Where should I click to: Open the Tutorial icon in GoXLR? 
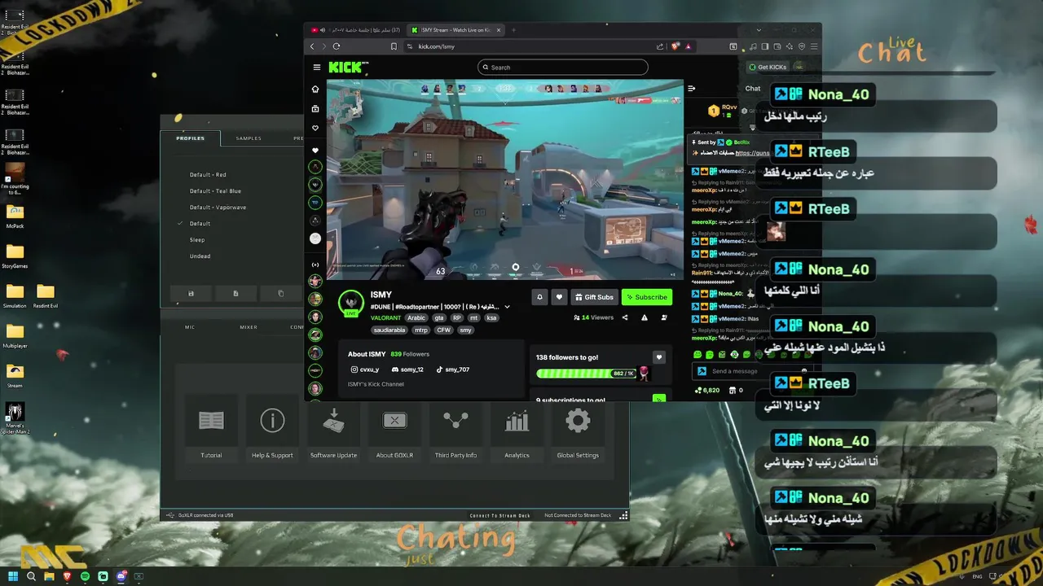211,421
